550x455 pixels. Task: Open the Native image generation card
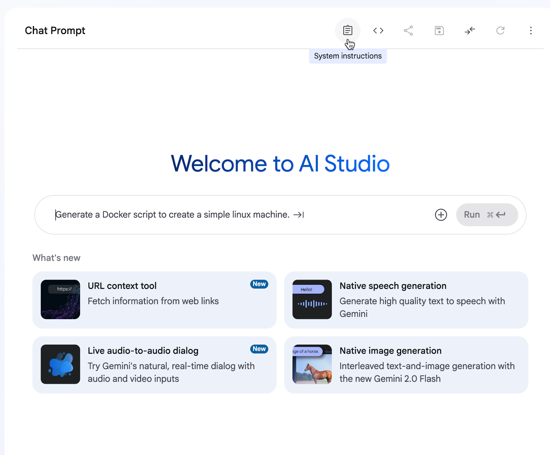[x=406, y=365]
